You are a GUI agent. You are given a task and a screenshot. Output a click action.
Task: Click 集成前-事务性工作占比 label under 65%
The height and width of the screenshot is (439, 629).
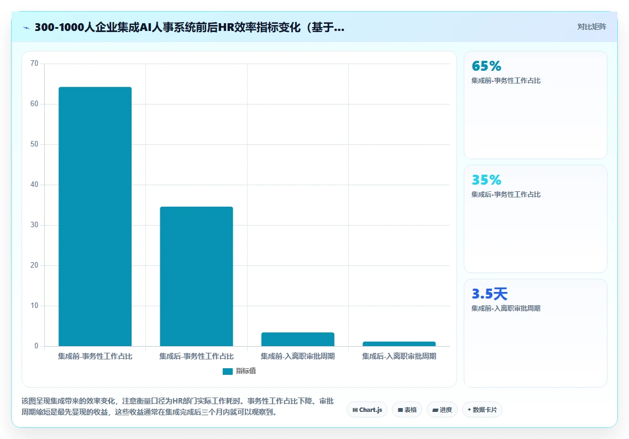tap(506, 81)
